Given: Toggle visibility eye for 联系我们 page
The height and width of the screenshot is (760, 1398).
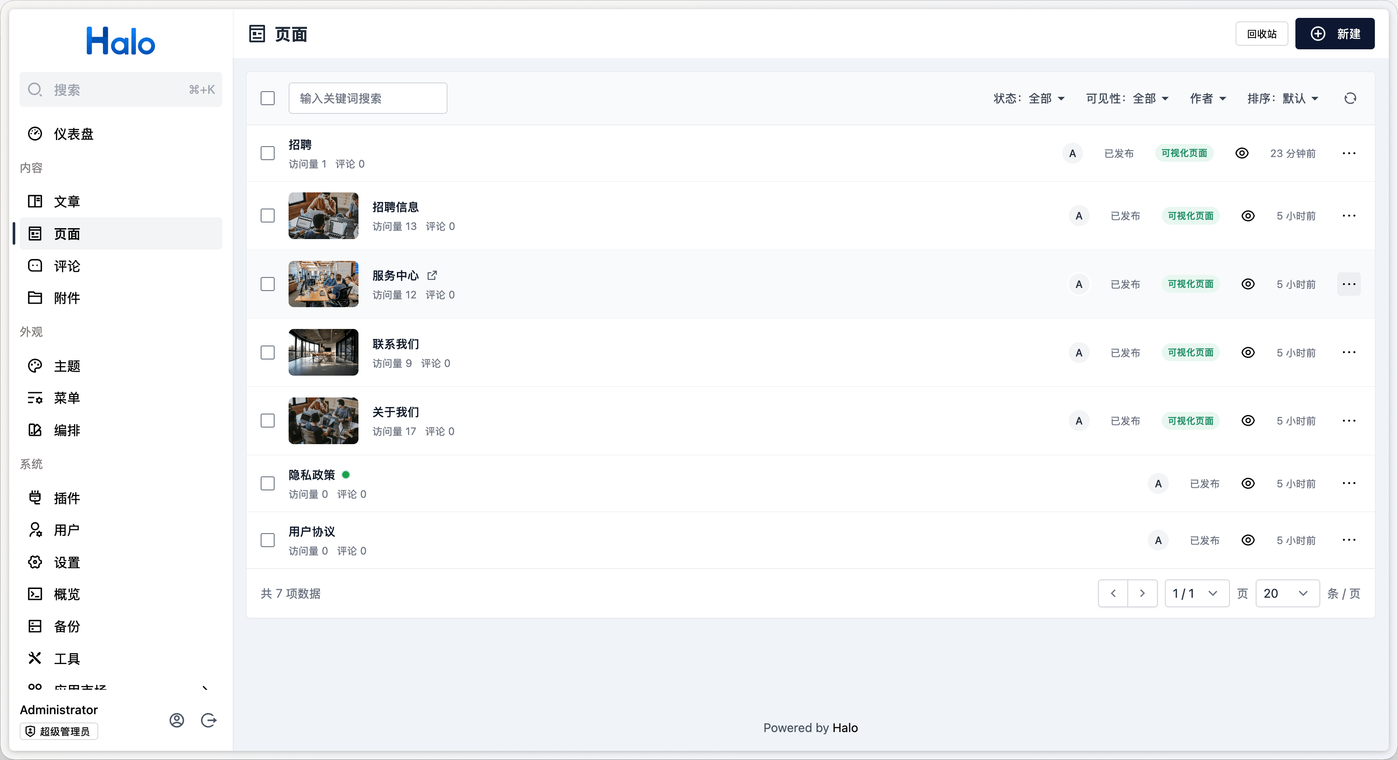Looking at the screenshot, I should pos(1248,353).
